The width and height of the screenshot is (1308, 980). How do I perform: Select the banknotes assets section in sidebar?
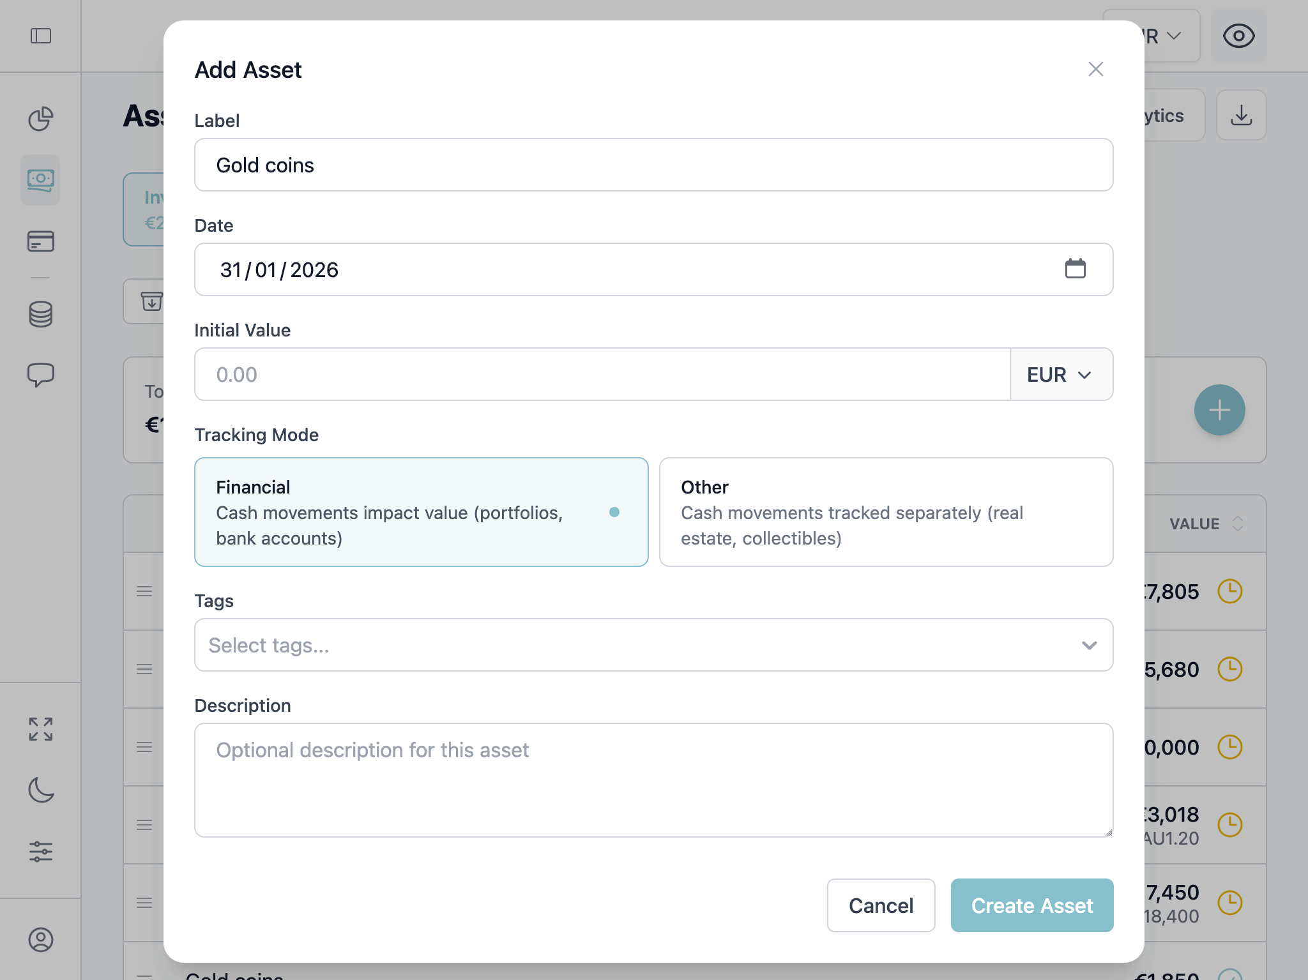(40, 181)
